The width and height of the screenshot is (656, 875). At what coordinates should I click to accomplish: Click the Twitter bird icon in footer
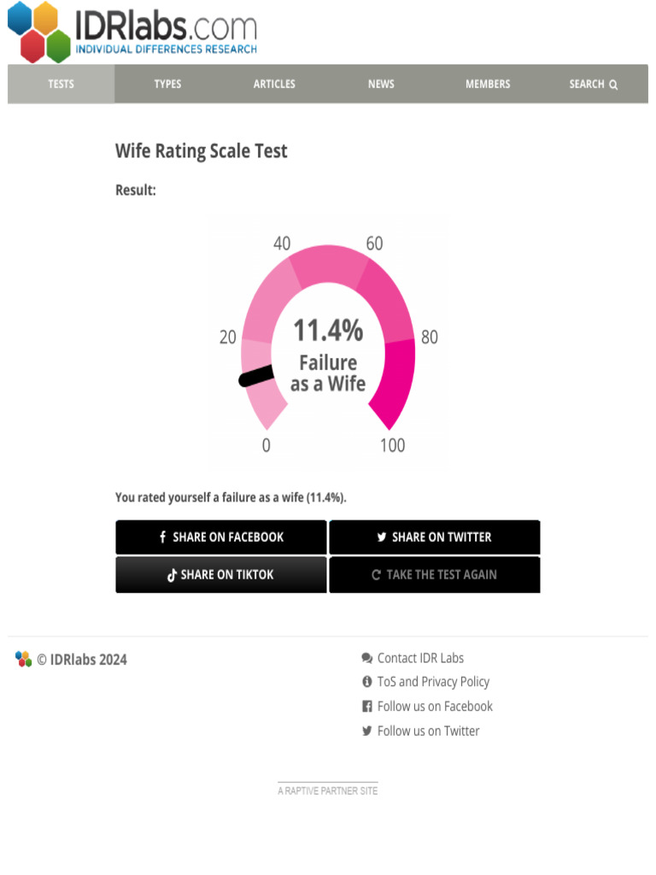click(x=367, y=731)
